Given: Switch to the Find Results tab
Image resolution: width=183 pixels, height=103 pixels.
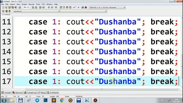Looking at the screenshot, I should click(x=53, y=93).
